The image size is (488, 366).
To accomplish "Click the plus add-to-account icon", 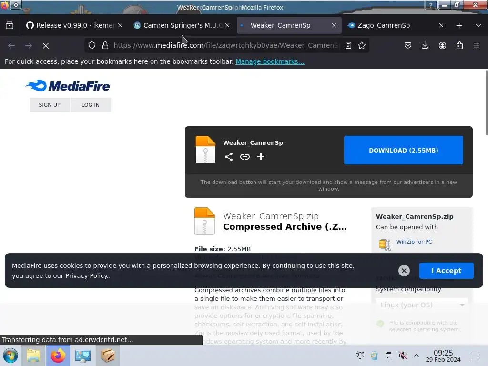I will (261, 156).
